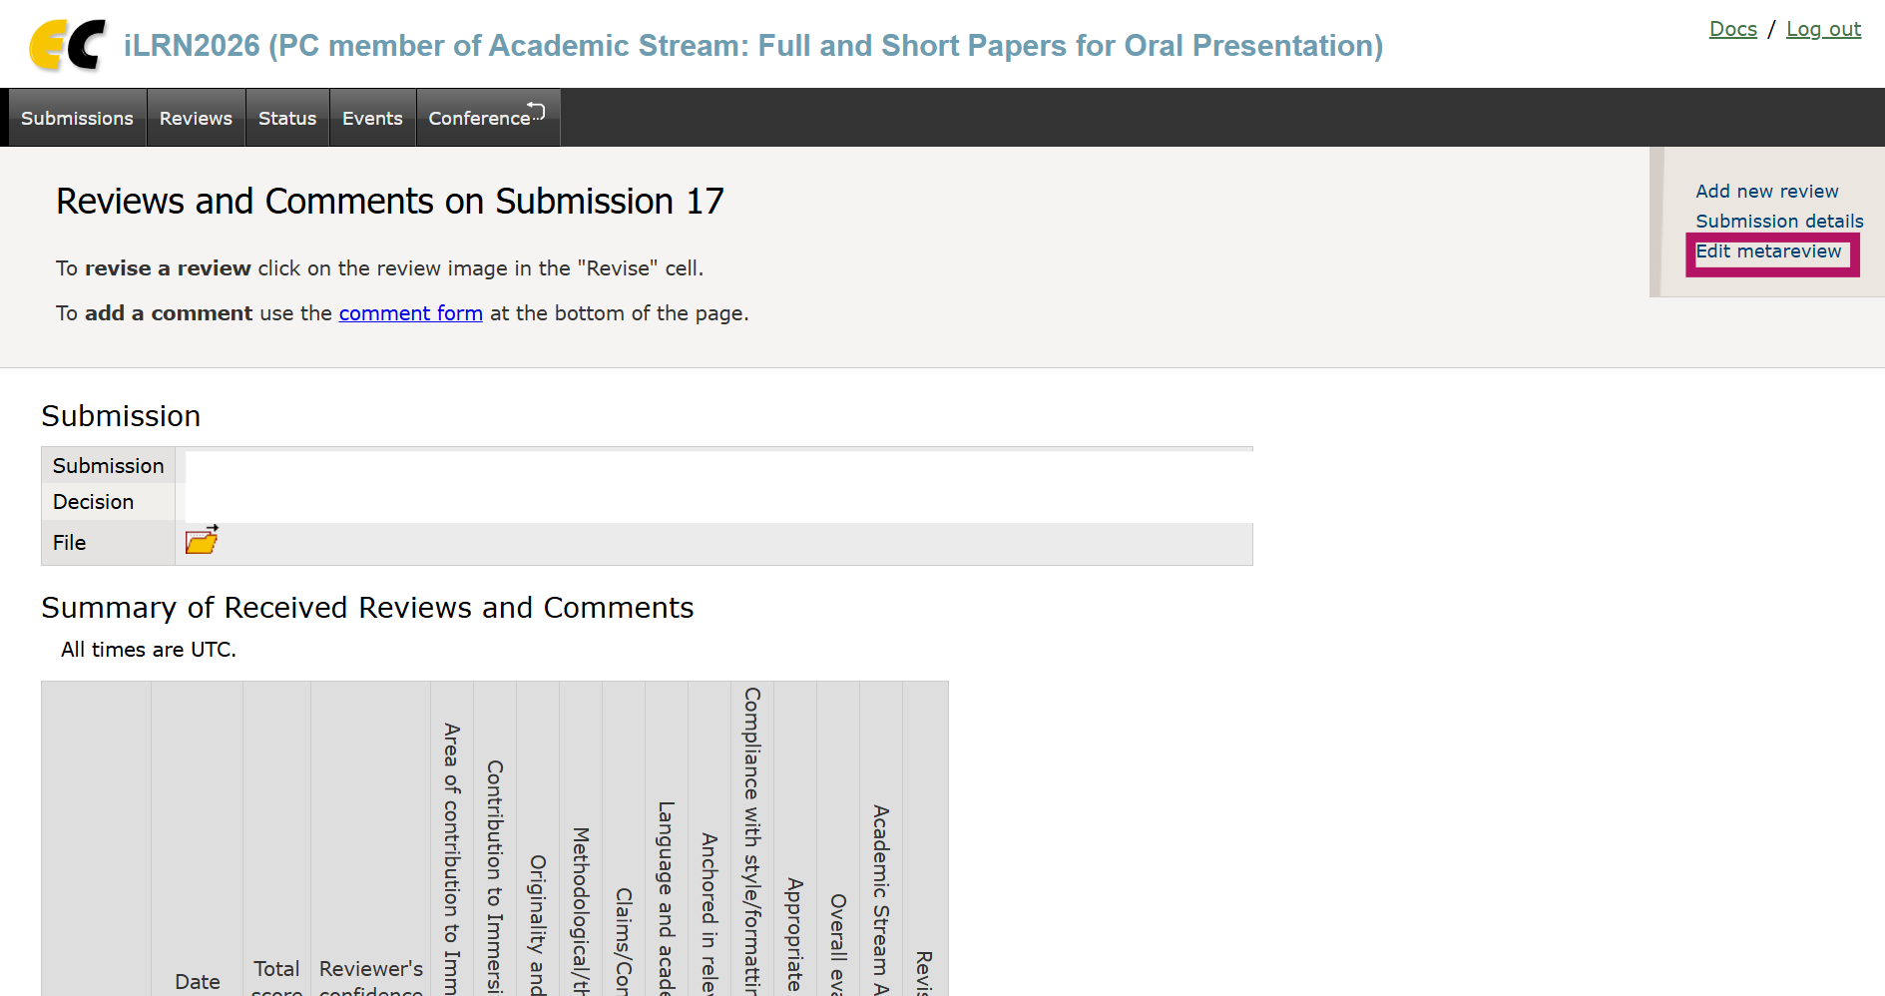
Task: Click the Compliance with style column header
Action: point(752,840)
